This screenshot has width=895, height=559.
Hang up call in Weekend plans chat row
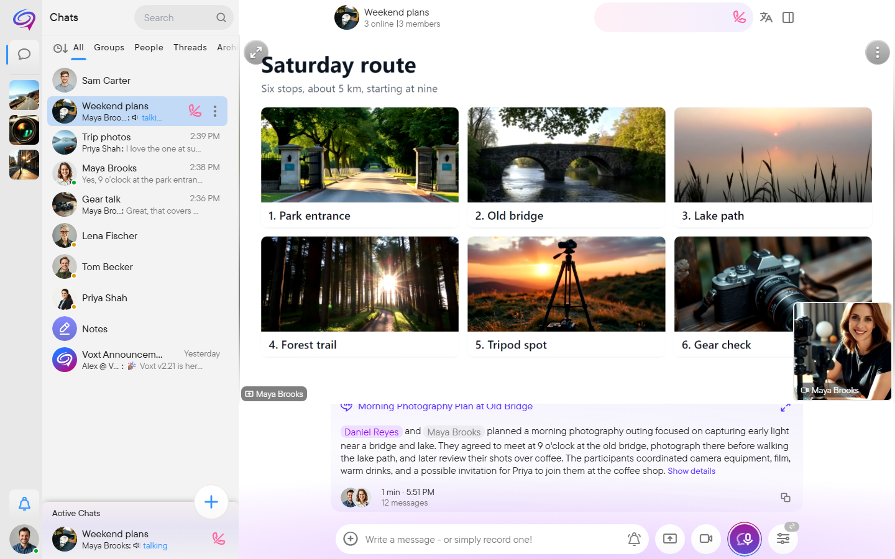click(195, 111)
